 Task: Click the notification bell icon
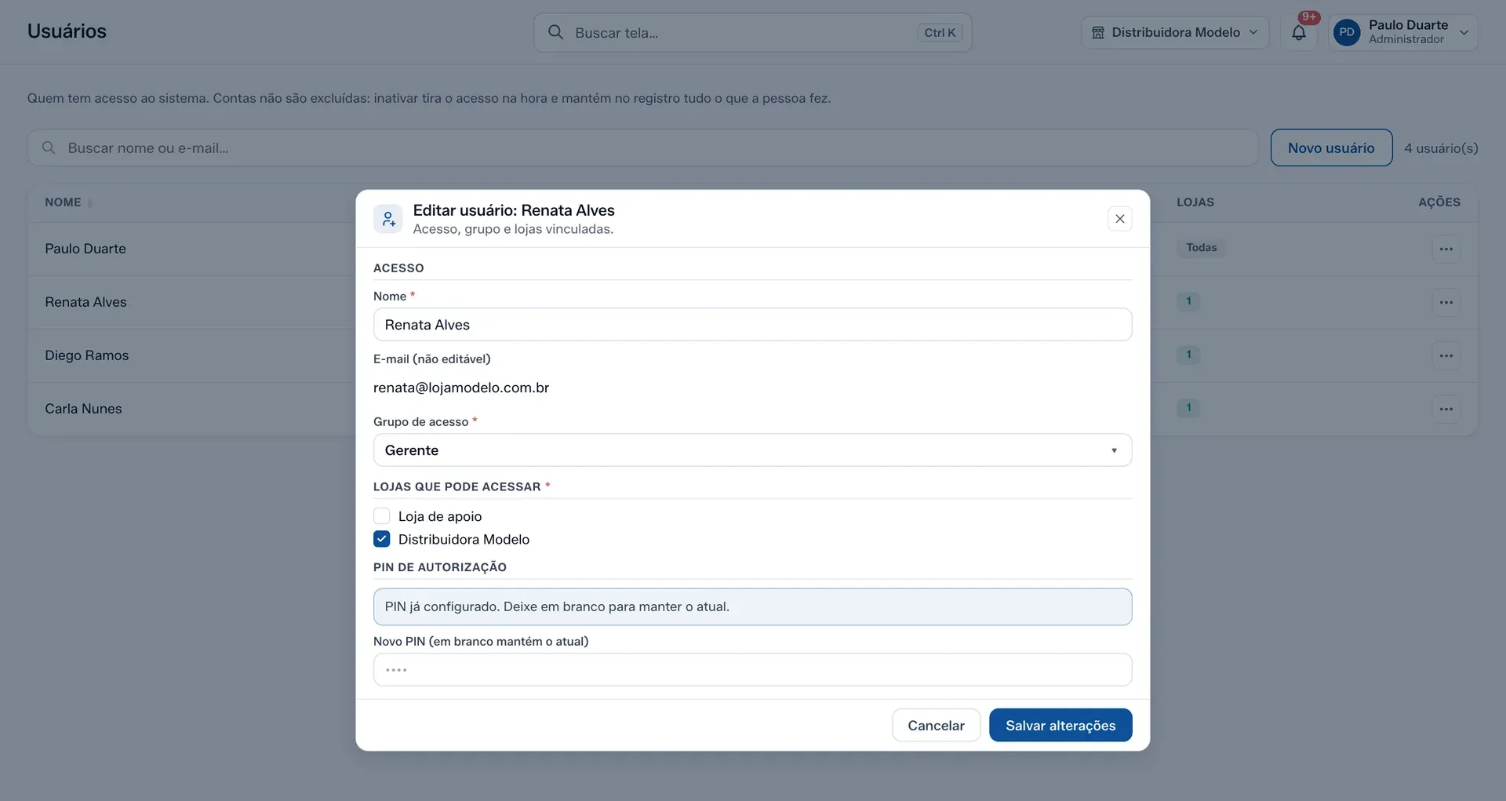1299,33
